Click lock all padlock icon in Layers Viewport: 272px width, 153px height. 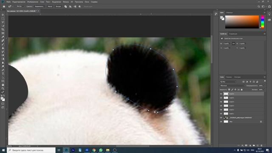[x=242, y=90]
